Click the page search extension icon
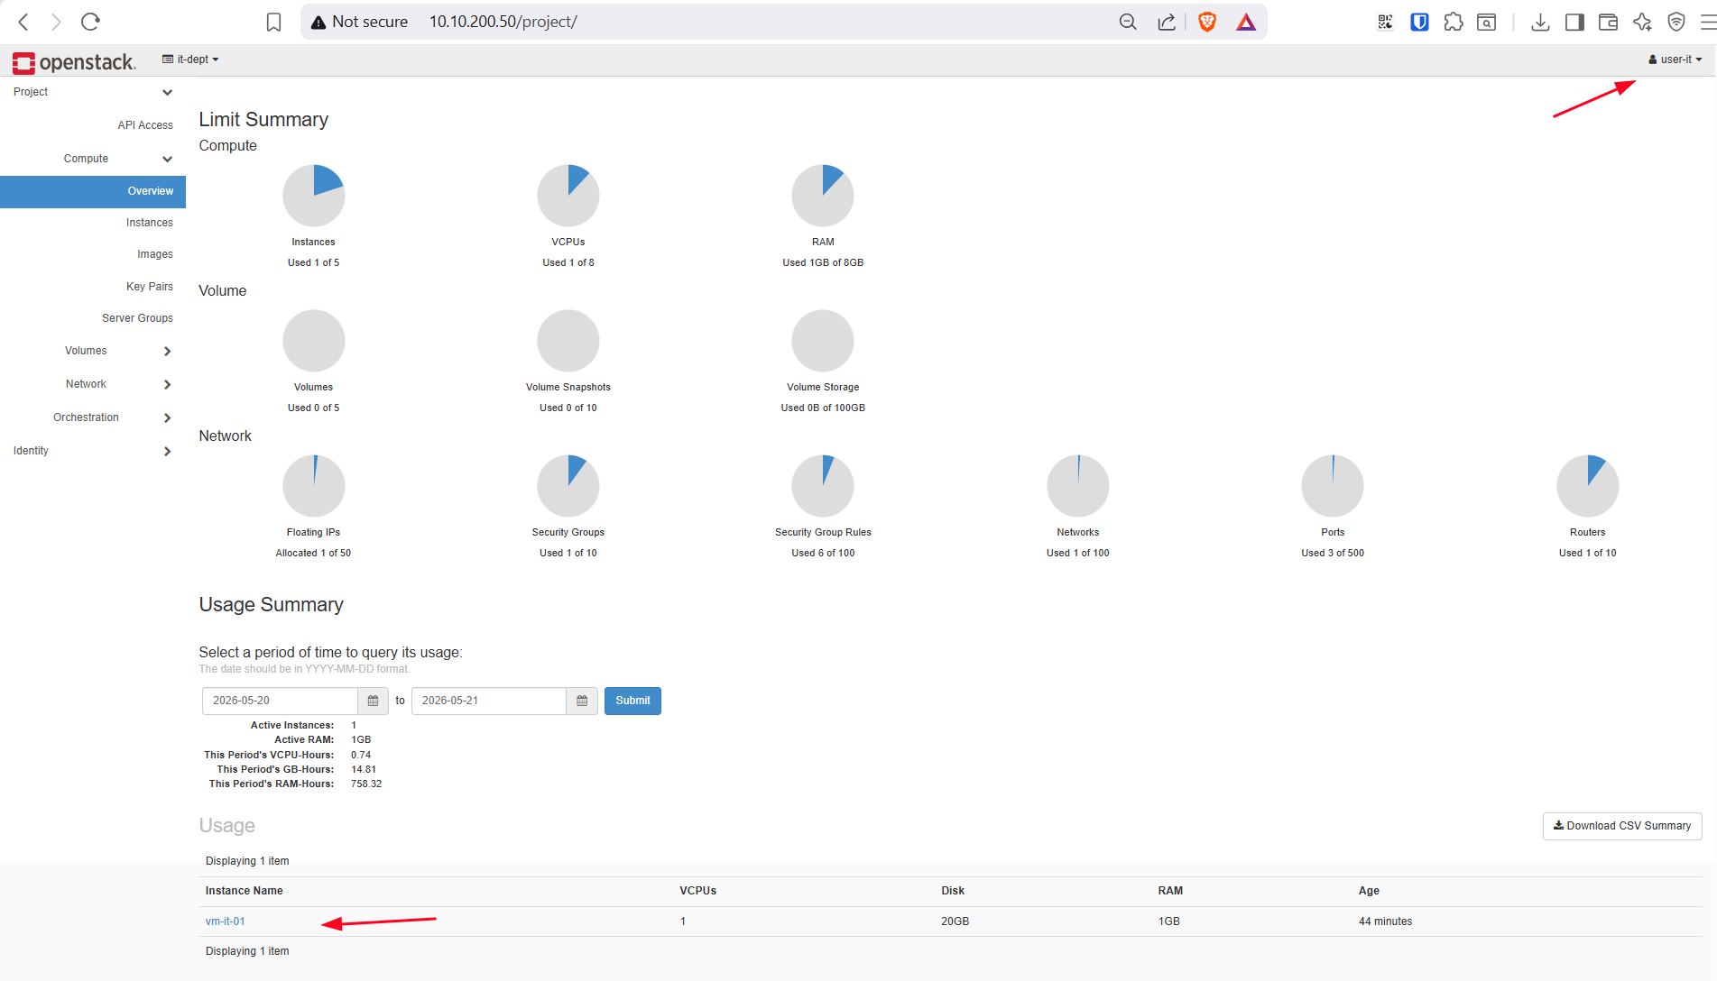This screenshot has height=981, width=1717. pyautogui.click(x=1487, y=22)
